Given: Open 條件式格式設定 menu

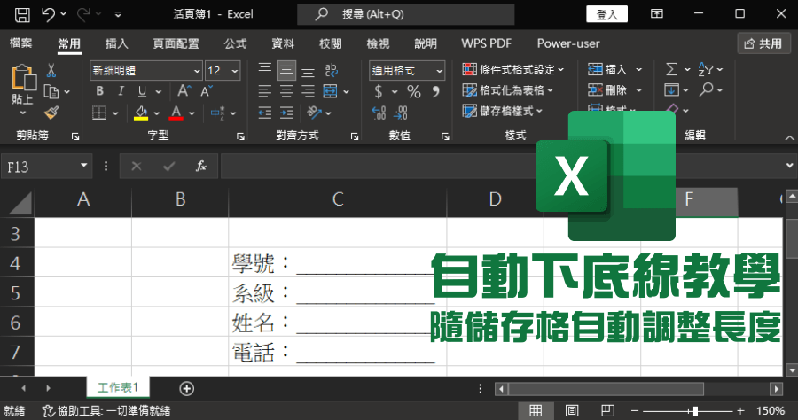Looking at the screenshot, I should (513, 69).
